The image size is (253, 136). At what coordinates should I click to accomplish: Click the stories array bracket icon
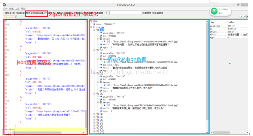coord(94,27)
